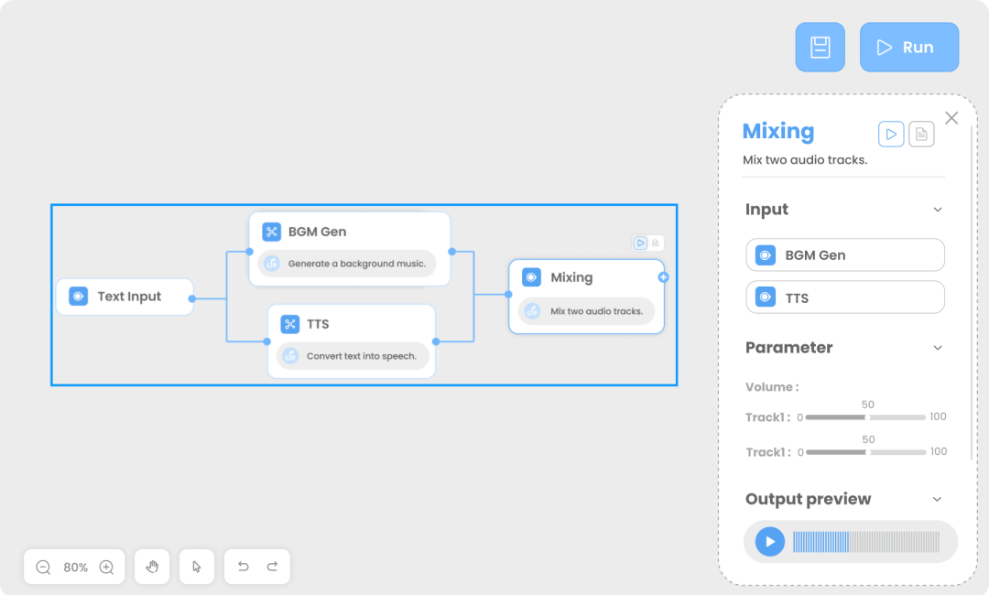Save the workflow with the floppy disk icon
Viewport: 989px width, 595px height.
(x=820, y=47)
